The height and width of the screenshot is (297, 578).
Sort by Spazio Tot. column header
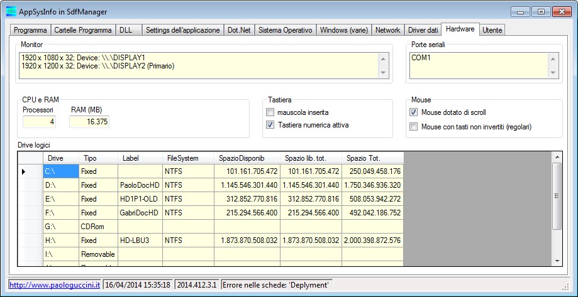(x=373, y=158)
